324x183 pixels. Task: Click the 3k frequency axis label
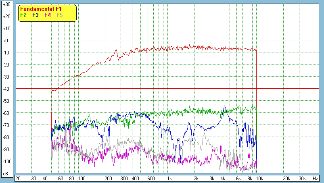point(212,179)
